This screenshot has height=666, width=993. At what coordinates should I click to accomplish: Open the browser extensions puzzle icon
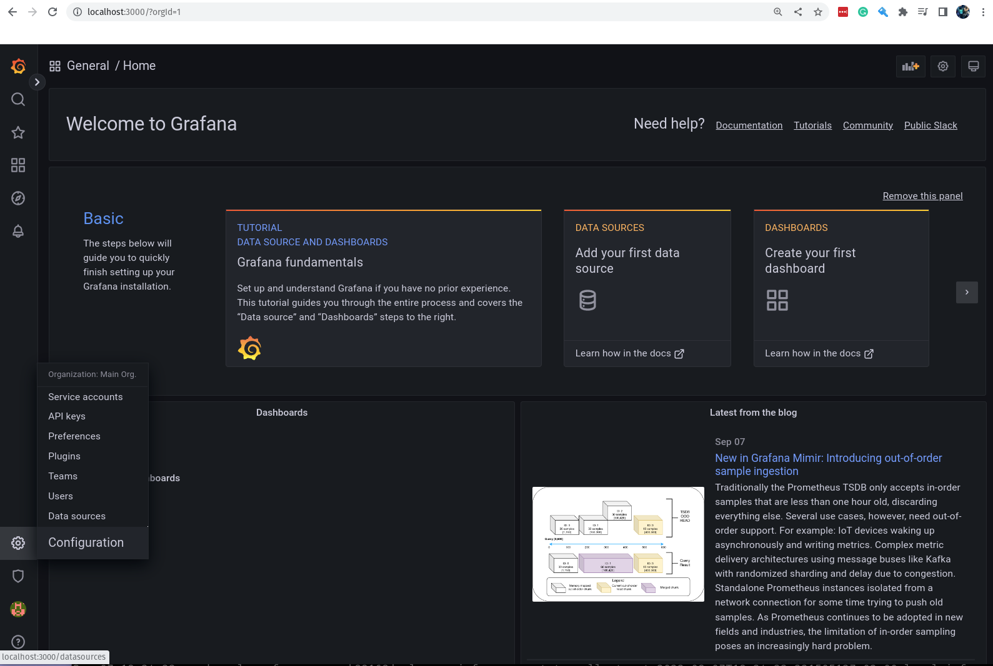(902, 12)
